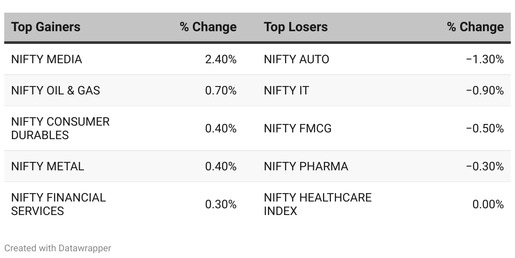Screen dimensions: 515x258
Task: Select the NIFTY MEDIA cell
Action: tap(46, 59)
